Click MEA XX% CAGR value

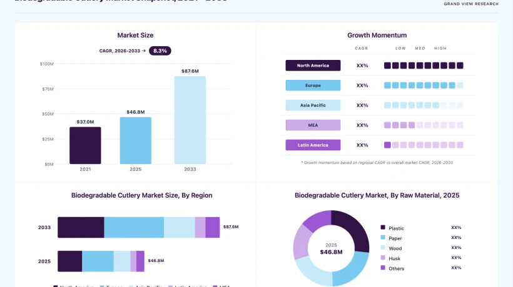click(x=362, y=125)
